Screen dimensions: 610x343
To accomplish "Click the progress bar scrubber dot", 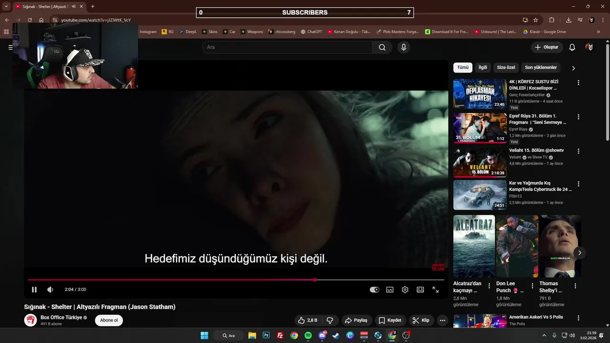I will [315, 280].
